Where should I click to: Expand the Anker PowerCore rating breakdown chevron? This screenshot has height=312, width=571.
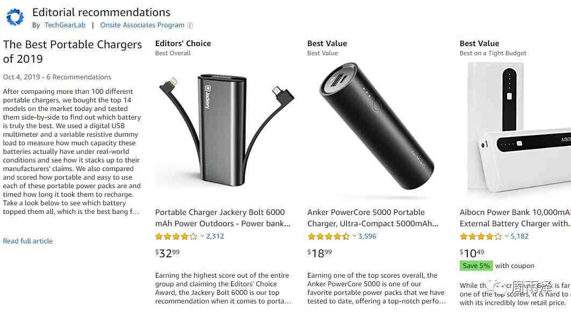coord(354,236)
